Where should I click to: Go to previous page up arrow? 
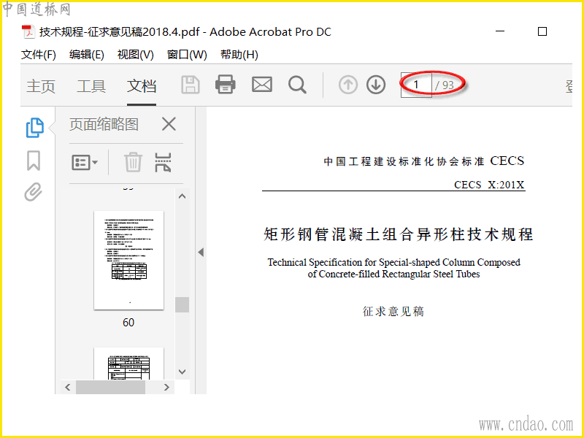[348, 85]
